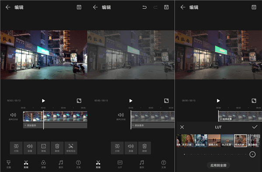The height and width of the screenshot is (172, 262).
Task: Choose the black-and-white LUT thumbnail
Action: click(254, 141)
